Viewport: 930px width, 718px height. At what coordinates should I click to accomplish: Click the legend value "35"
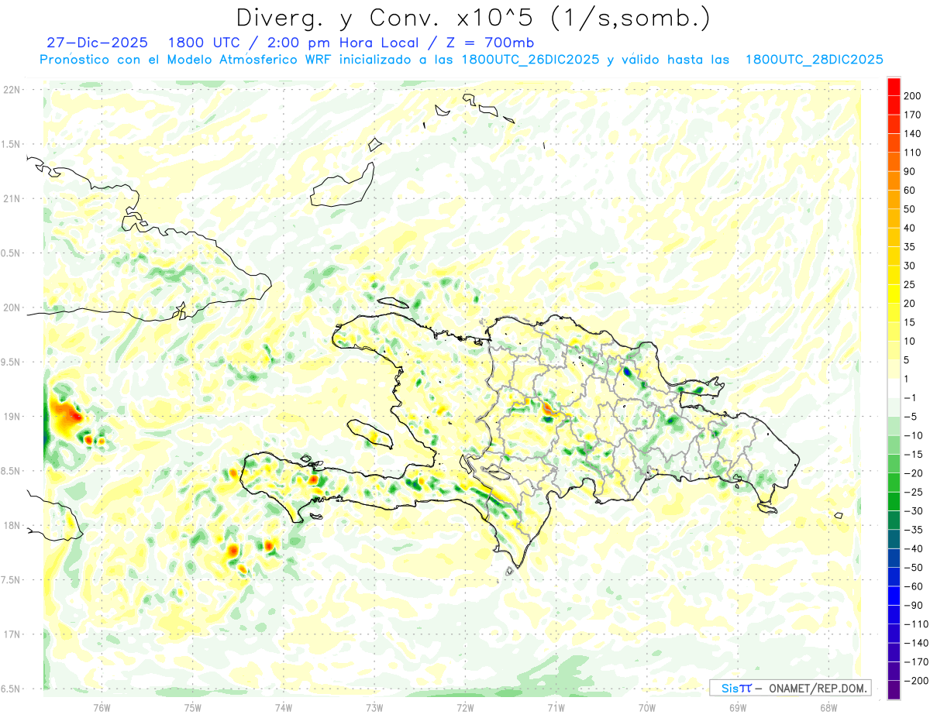[909, 247]
